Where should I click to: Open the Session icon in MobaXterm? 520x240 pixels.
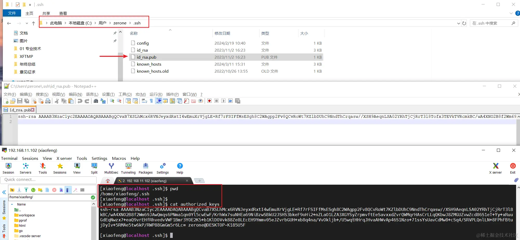coord(8,168)
